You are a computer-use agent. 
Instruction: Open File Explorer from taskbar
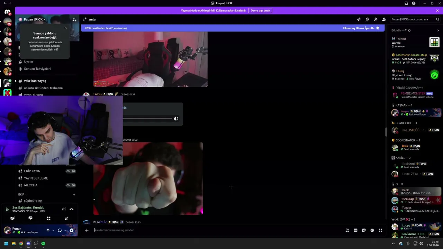tap(13, 243)
